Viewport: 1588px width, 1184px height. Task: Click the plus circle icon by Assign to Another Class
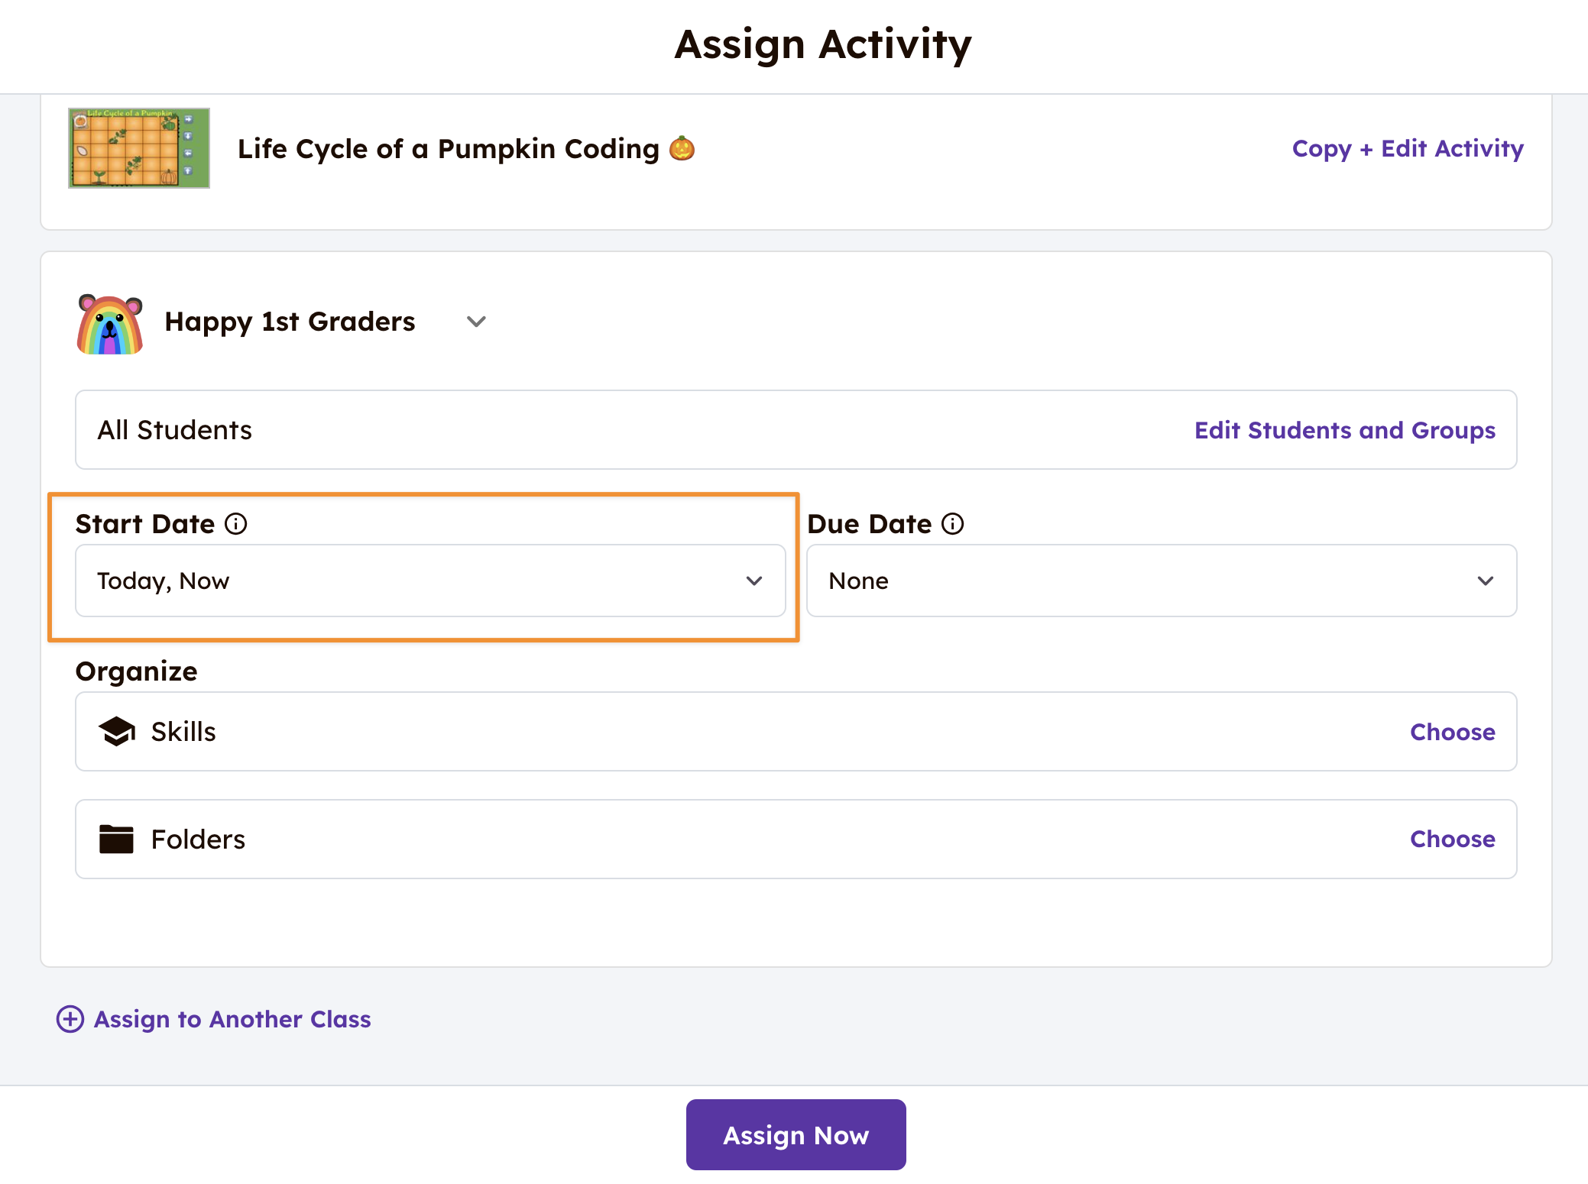click(x=70, y=1019)
